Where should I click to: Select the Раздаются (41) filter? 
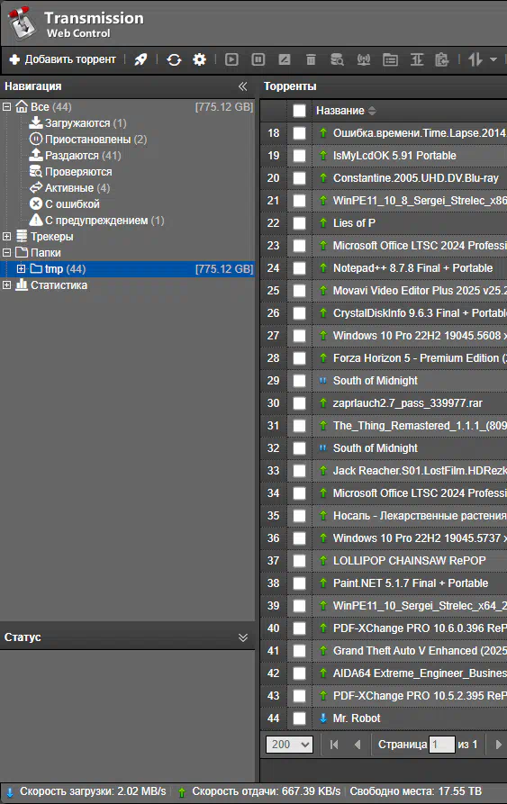pos(83,156)
